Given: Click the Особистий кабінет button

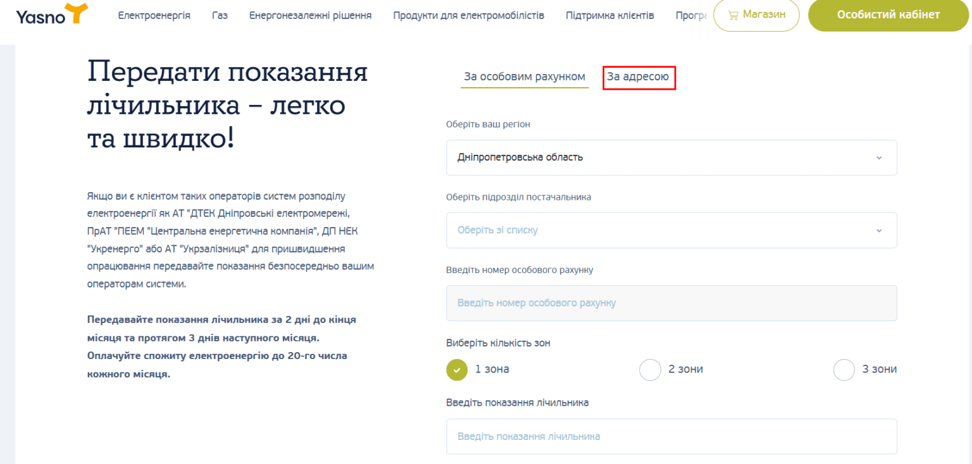Looking at the screenshot, I should (888, 15).
